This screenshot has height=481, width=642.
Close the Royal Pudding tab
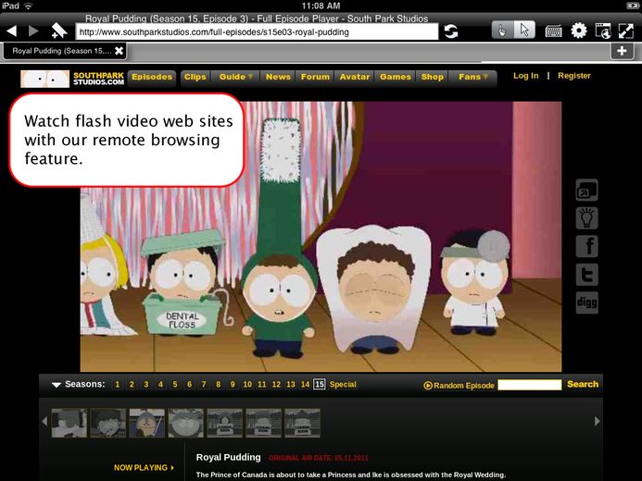[119, 51]
